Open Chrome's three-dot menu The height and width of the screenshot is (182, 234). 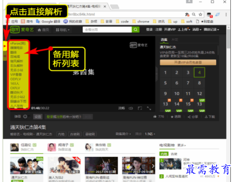click(226, 14)
